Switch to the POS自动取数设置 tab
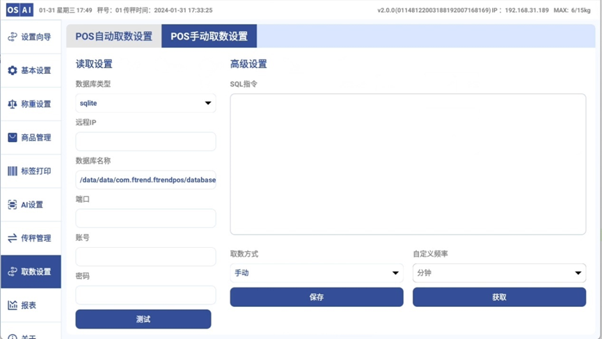The image size is (602, 339). [x=113, y=36]
